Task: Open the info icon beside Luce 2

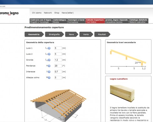Action: [49, 54]
